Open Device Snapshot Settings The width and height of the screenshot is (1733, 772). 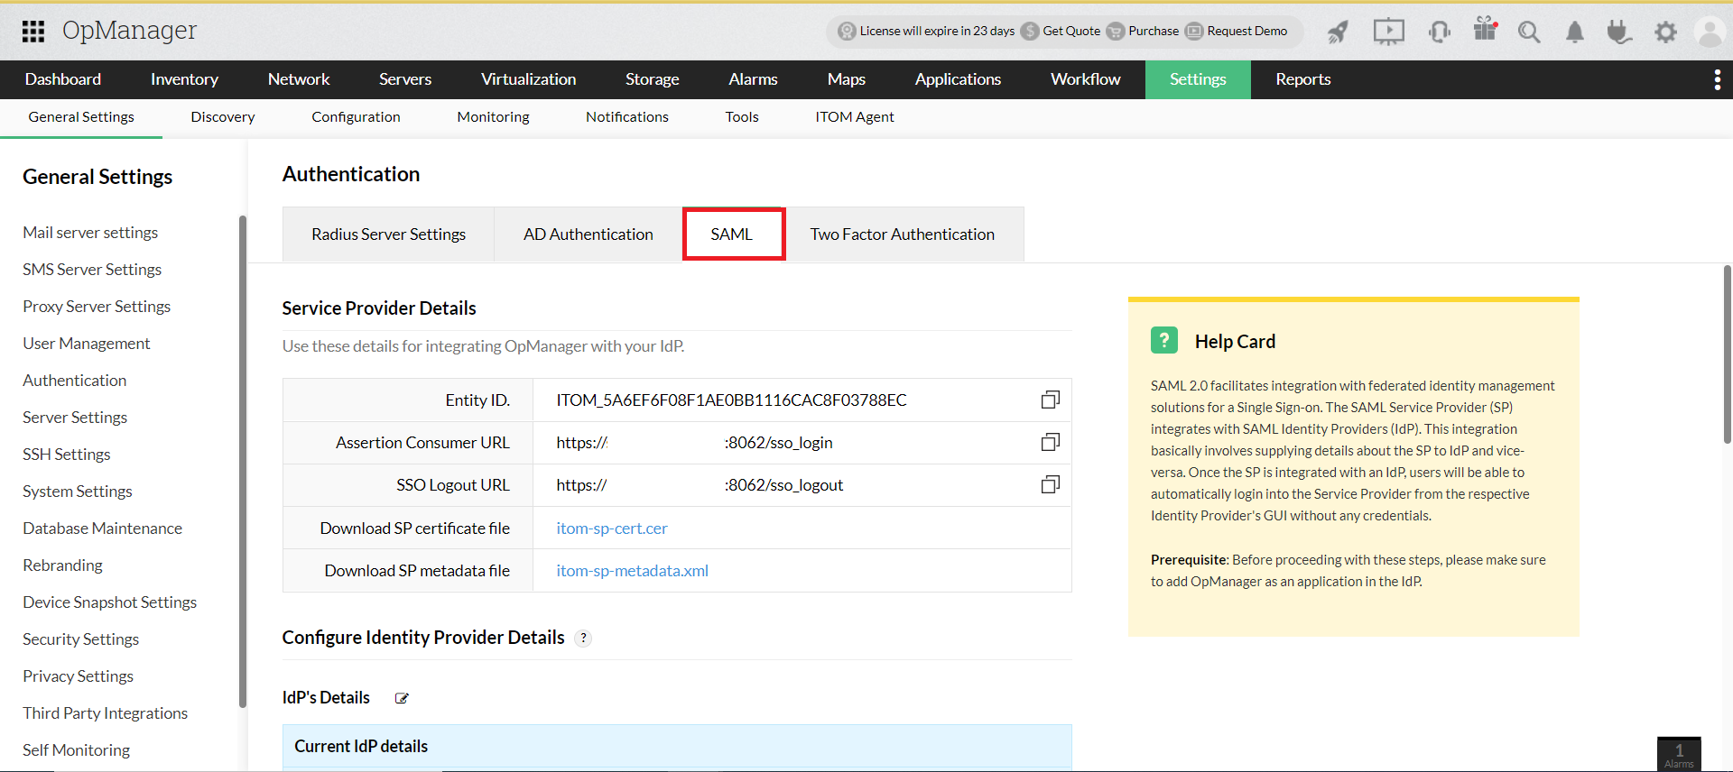(110, 602)
